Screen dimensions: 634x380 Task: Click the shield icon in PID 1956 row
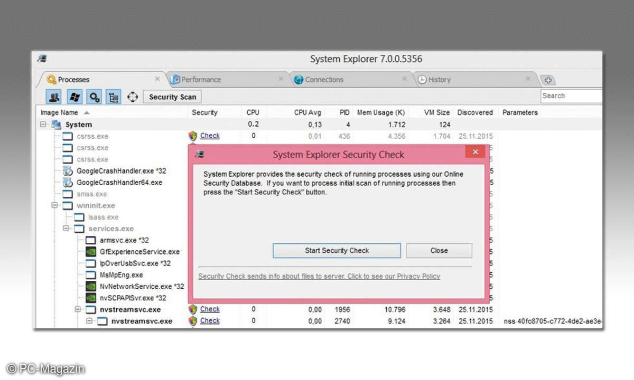tap(193, 309)
